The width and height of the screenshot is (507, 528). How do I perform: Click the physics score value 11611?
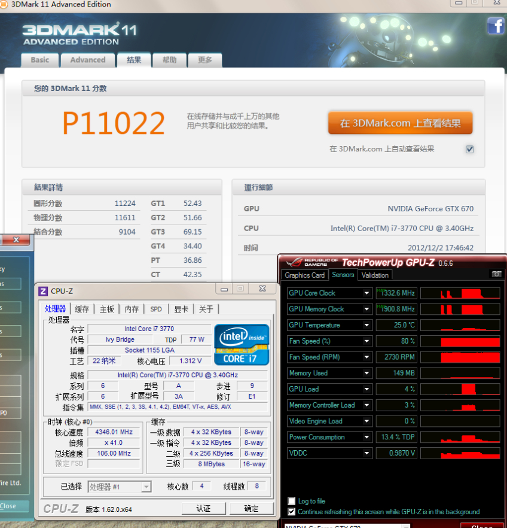(x=125, y=218)
